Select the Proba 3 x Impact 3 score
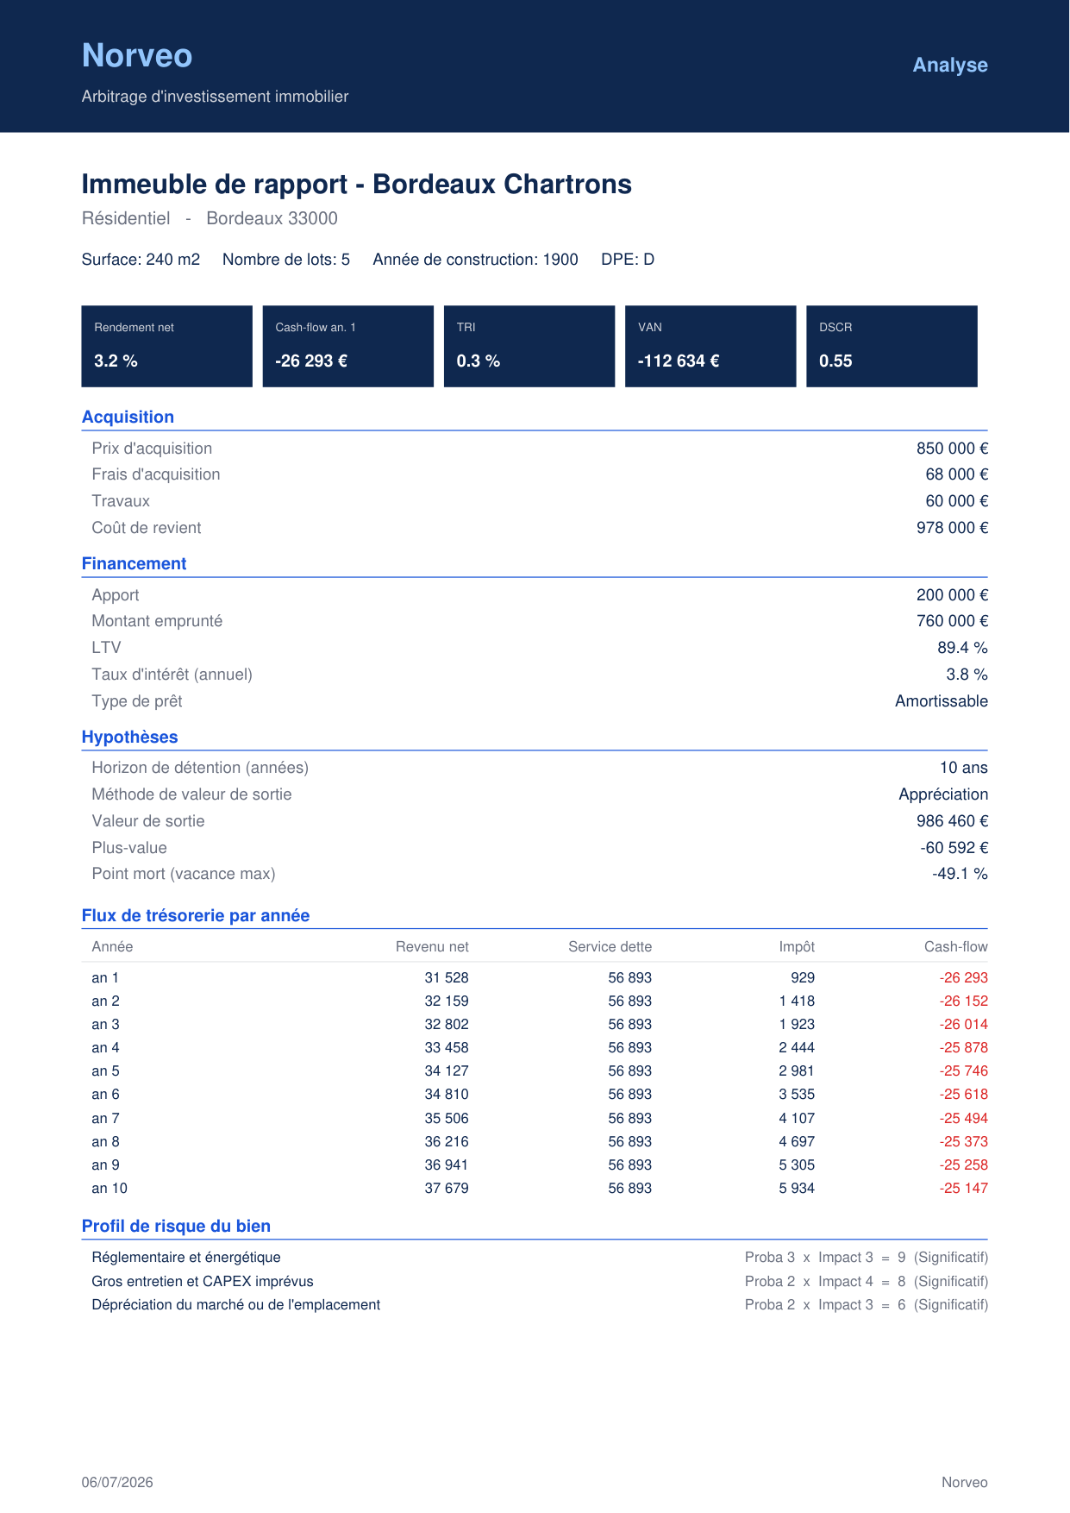This screenshot has height=1513, width=1070. pos(867,1258)
